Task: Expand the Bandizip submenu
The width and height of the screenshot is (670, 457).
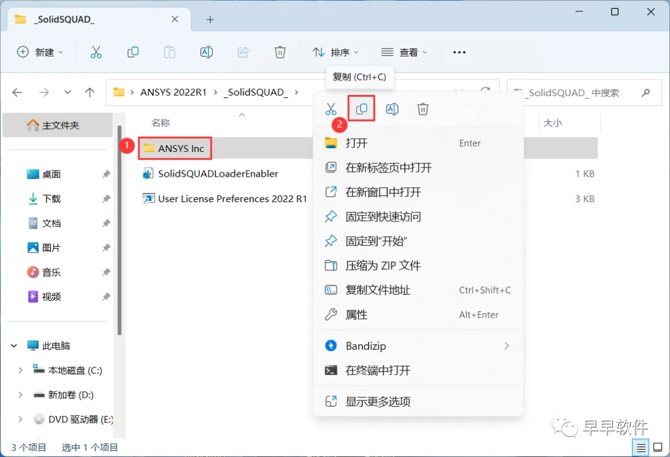Action: click(x=506, y=346)
